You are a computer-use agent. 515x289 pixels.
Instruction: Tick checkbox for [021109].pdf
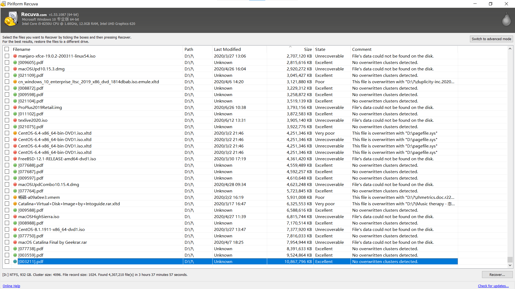[7, 75]
